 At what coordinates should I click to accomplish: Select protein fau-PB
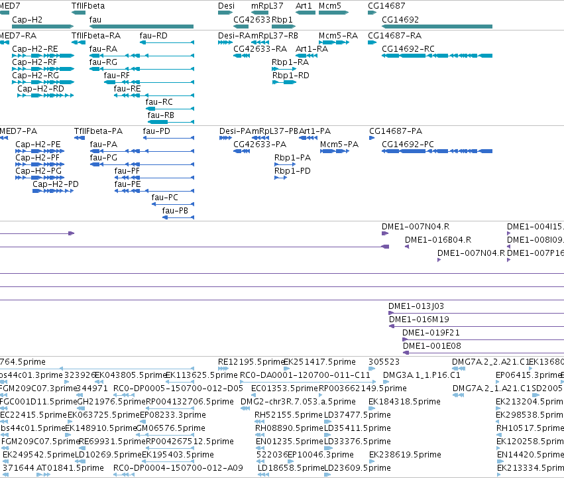(x=178, y=217)
